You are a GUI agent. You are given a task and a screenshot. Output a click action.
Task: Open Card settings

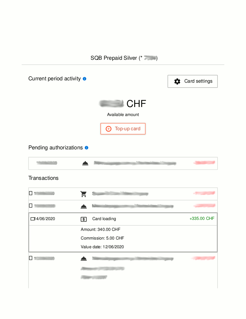coord(192,81)
